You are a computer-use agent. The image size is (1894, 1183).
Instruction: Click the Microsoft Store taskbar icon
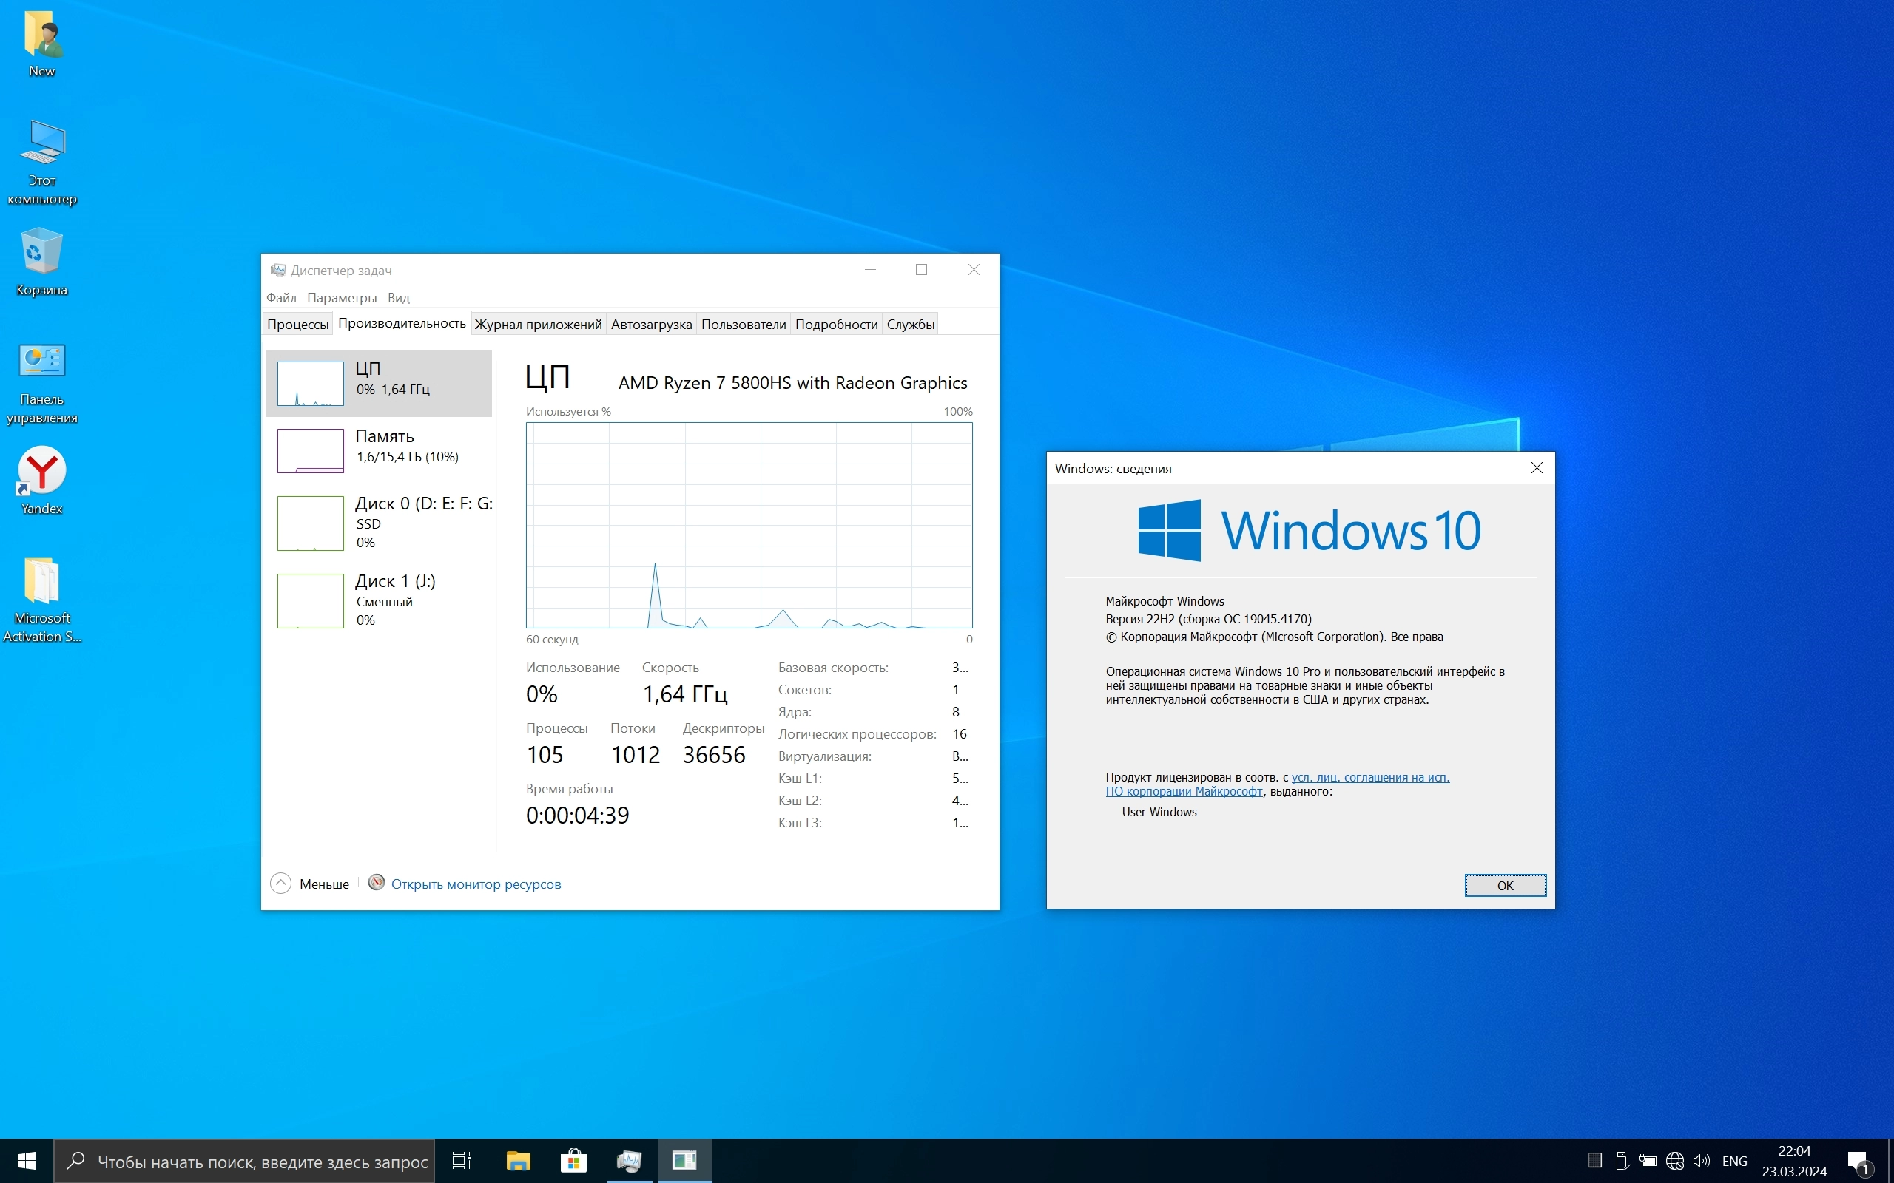(573, 1161)
